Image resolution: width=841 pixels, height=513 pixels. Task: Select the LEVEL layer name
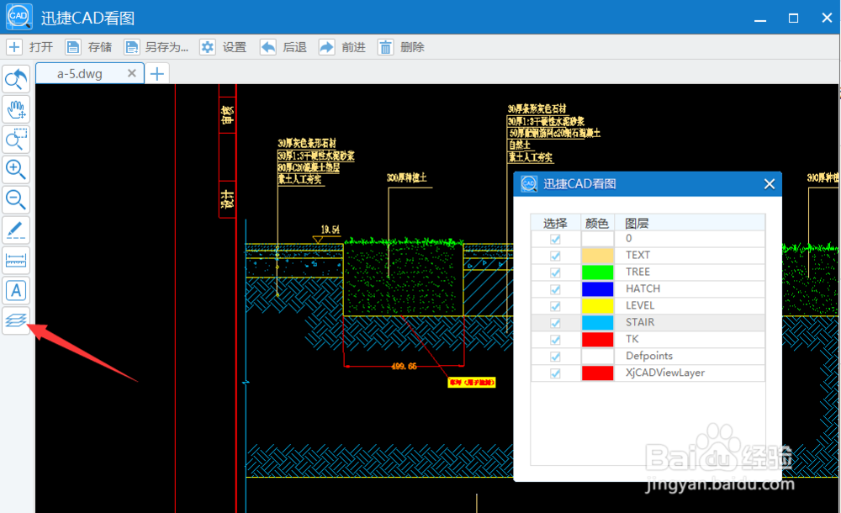[x=640, y=305]
